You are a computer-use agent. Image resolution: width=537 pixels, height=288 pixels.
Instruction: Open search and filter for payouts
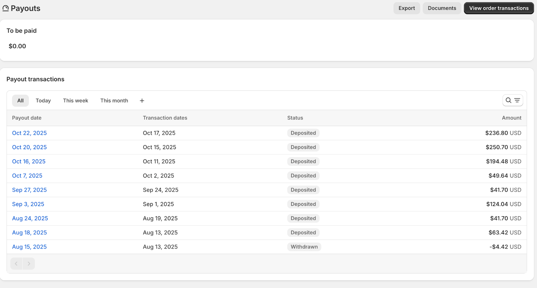point(512,100)
